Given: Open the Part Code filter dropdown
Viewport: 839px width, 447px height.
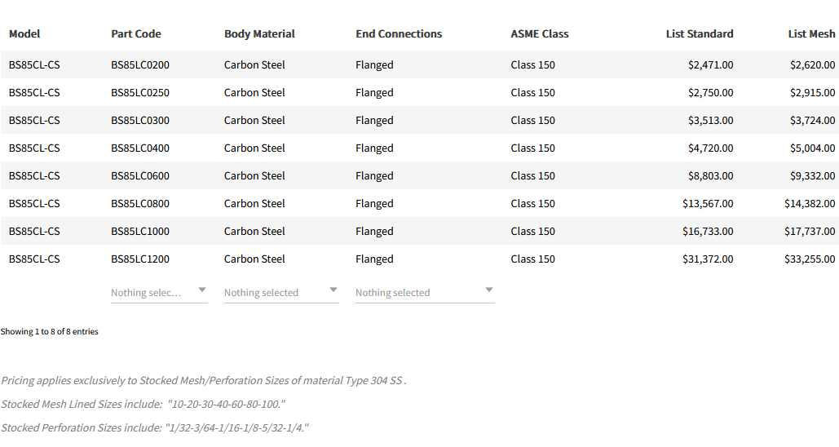Looking at the screenshot, I should (x=159, y=292).
